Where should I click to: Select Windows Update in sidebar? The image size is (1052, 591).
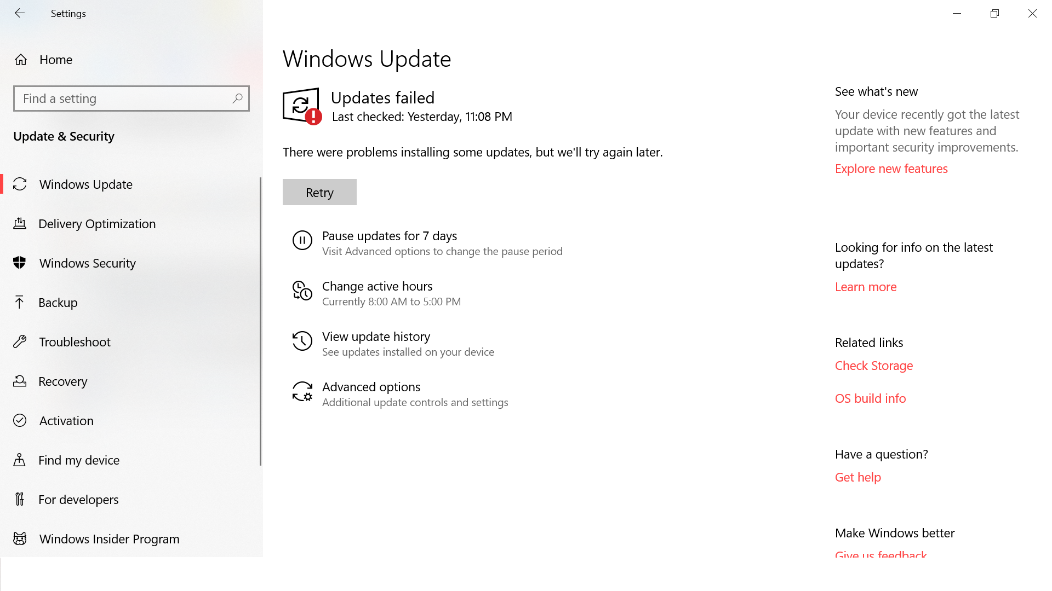point(130,184)
